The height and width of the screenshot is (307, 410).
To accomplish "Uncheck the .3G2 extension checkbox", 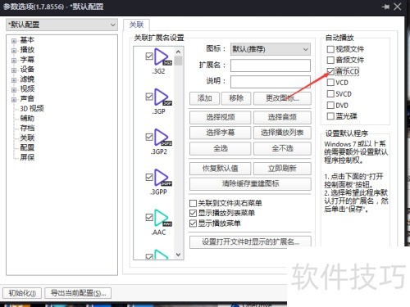I will tap(149, 56).
